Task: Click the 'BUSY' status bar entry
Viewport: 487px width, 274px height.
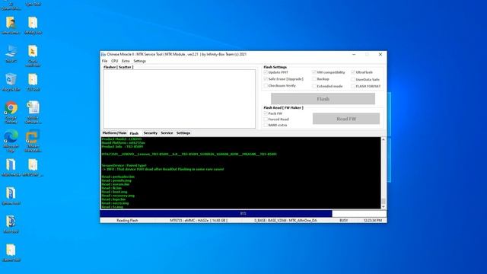Action: (x=343, y=221)
